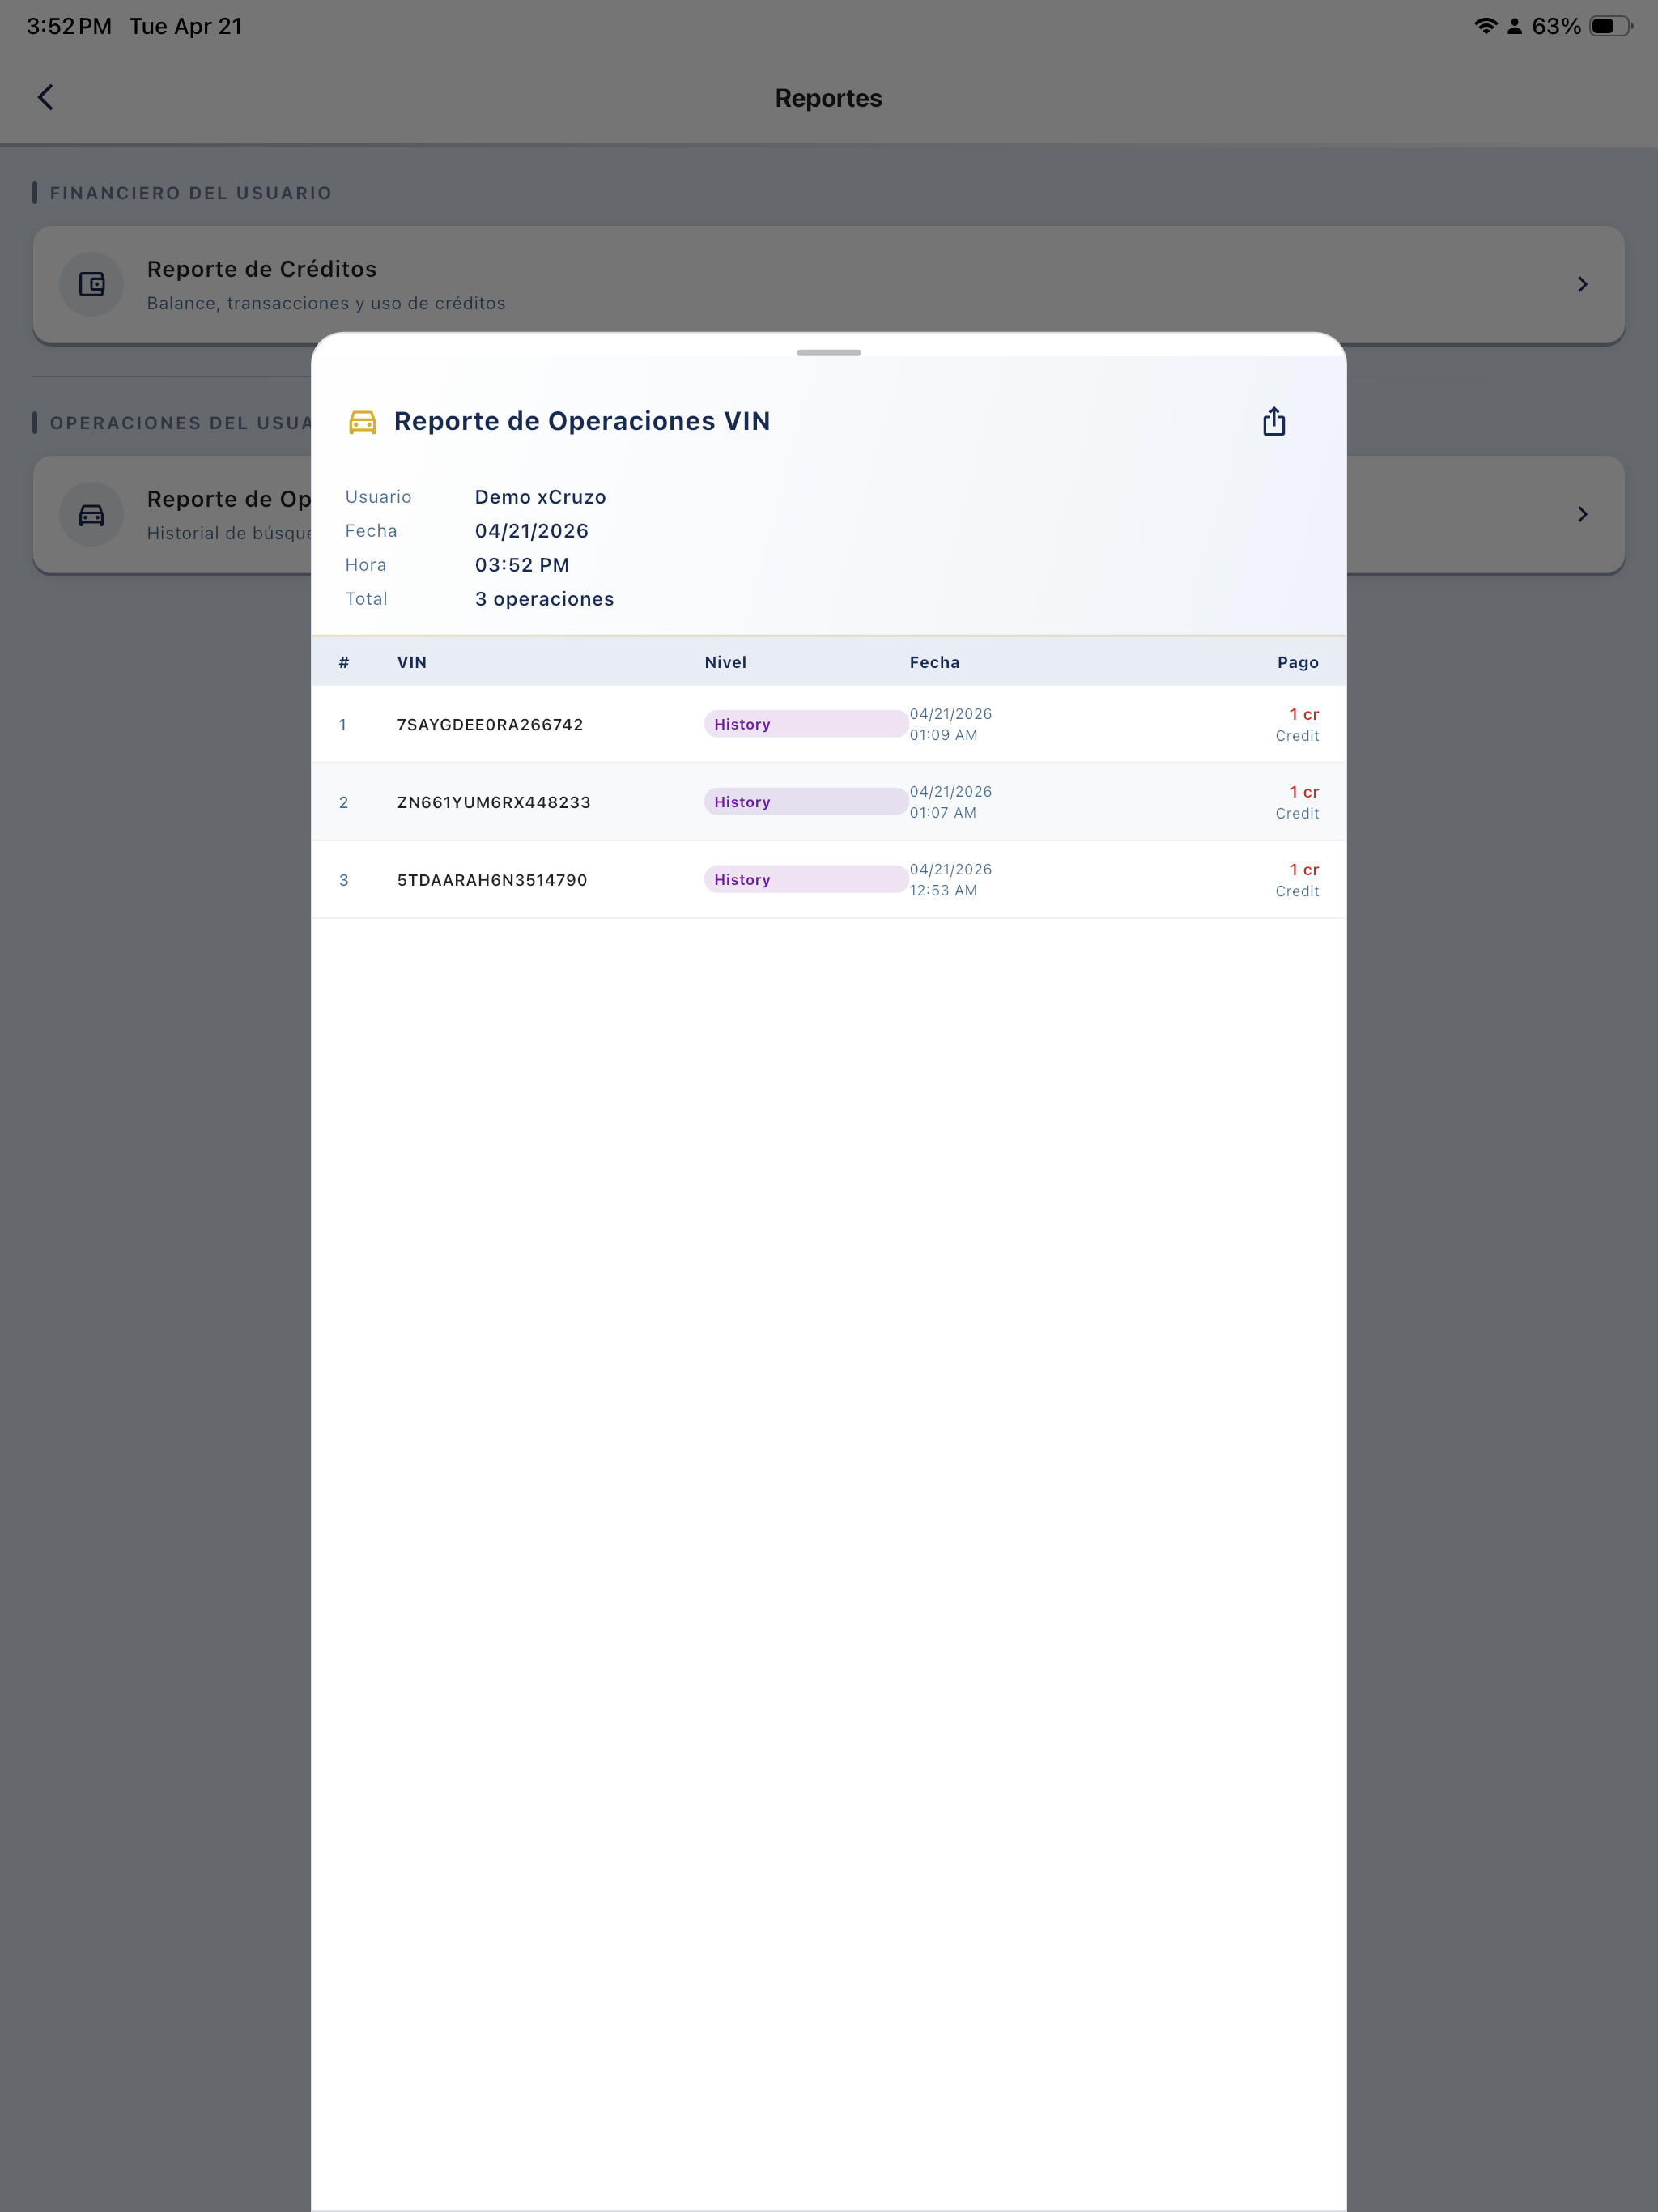Open the Reporte de Créditos card title
The height and width of the screenshot is (2212, 1658).
(262, 269)
